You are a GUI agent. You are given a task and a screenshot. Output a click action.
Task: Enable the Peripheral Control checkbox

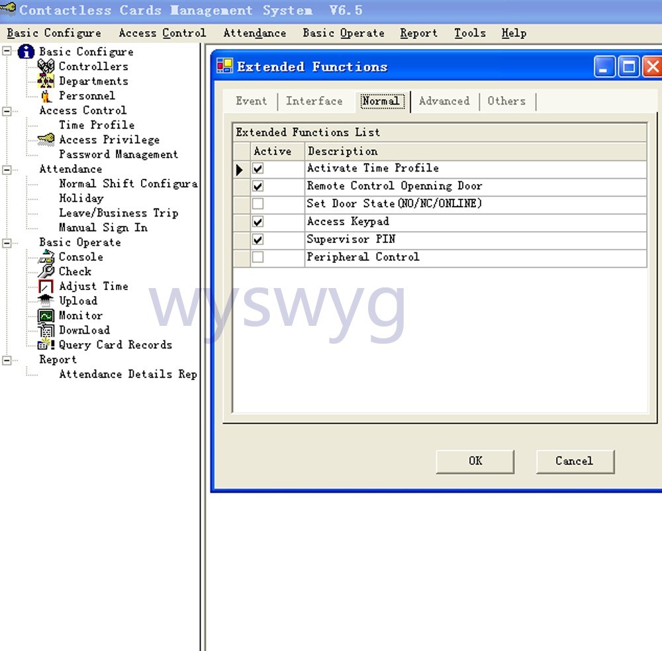pos(258,257)
